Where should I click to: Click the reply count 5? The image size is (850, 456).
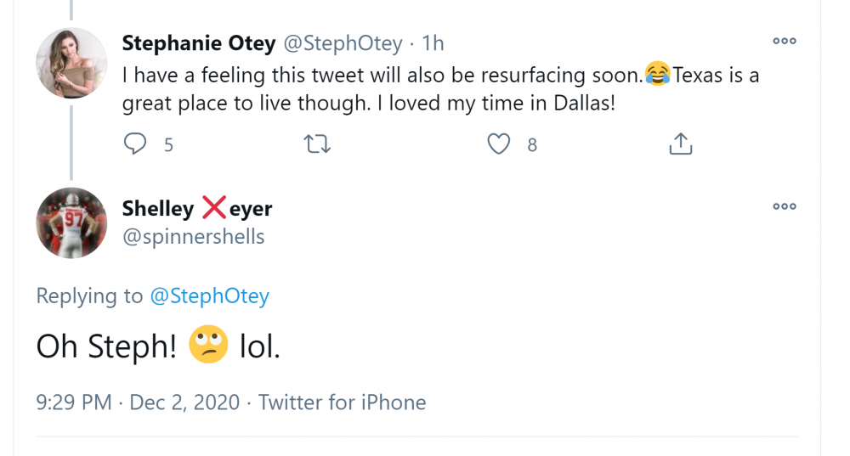(168, 145)
